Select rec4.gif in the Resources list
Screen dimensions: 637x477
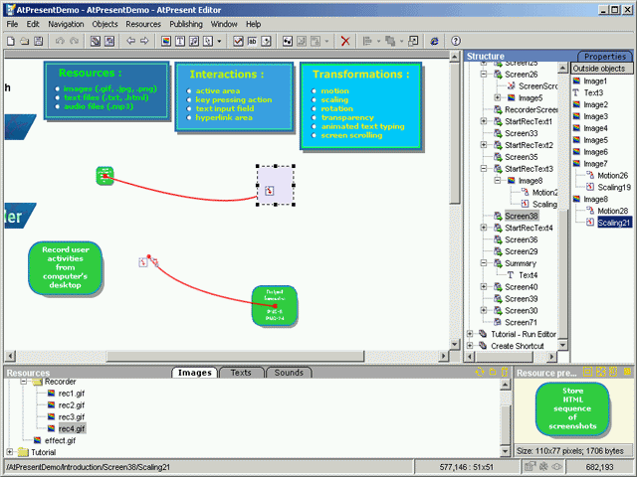point(72,428)
